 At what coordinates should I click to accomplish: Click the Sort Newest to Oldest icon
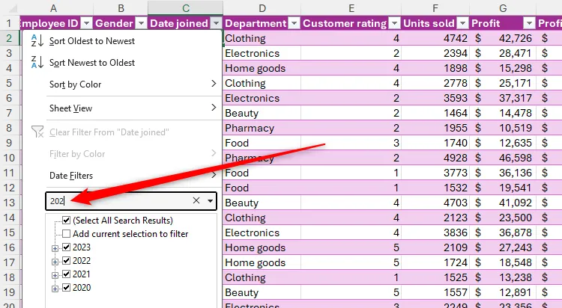pos(37,63)
